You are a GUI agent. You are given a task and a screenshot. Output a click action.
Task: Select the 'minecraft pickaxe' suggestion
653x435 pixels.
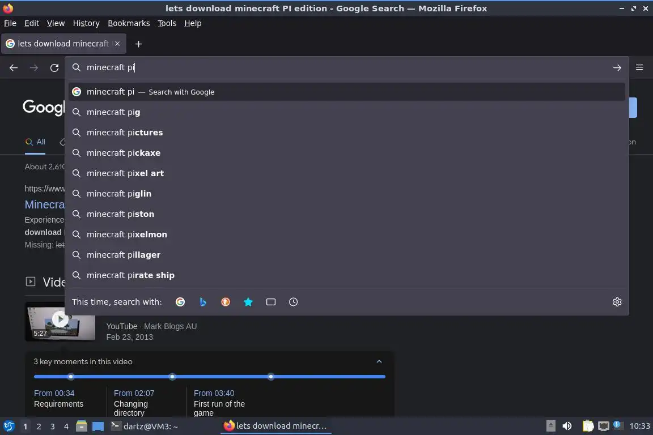tap(347, 153)
